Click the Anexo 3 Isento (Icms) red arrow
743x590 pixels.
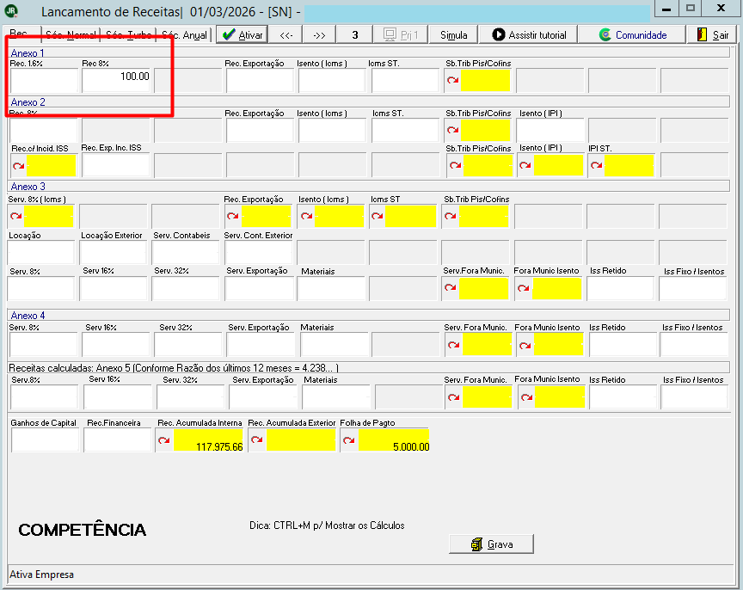click(307, 216)
